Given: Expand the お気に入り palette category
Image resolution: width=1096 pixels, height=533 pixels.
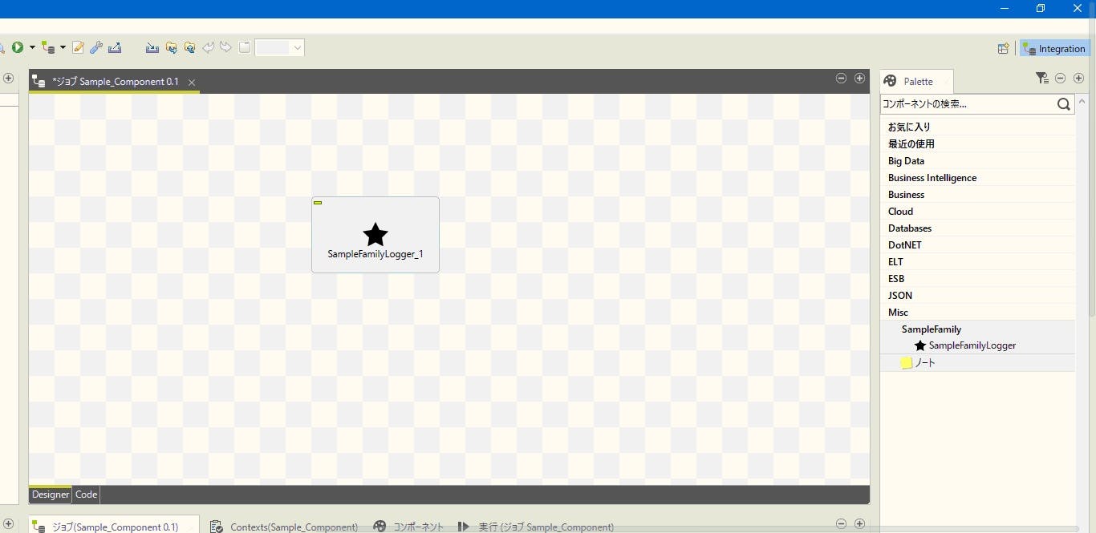Looking at the screenshot, I should (x=977, y=127).
